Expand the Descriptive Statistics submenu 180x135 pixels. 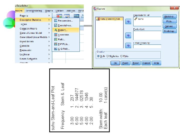coord(33,20)
